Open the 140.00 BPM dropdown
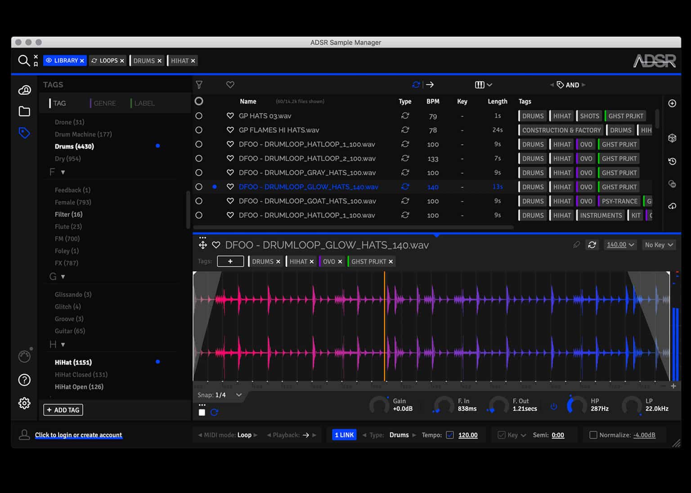Viewport: 691px width, 493px height. coord(620,245)
